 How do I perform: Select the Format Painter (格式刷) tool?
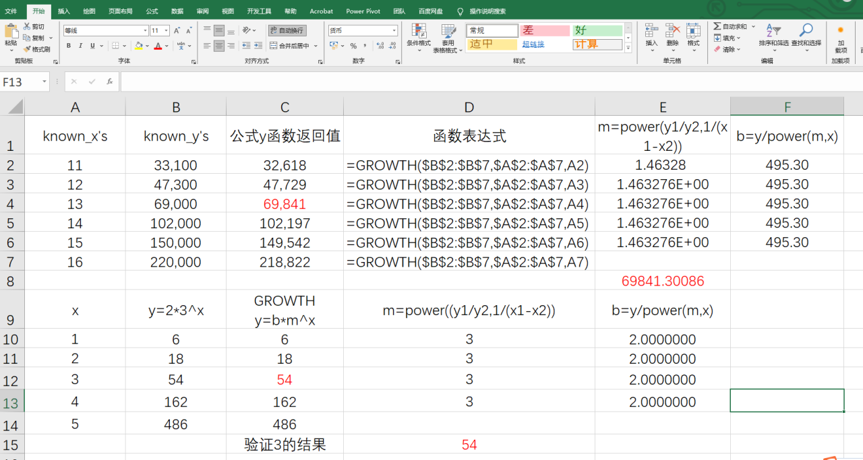click(36, 49)
